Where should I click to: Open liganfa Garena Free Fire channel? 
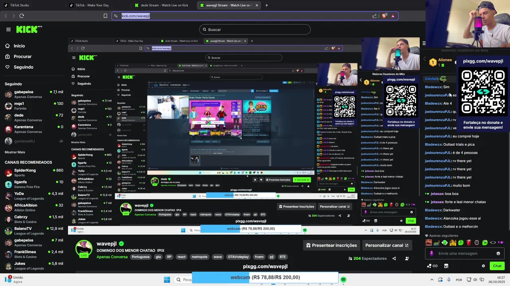[34, 184]
